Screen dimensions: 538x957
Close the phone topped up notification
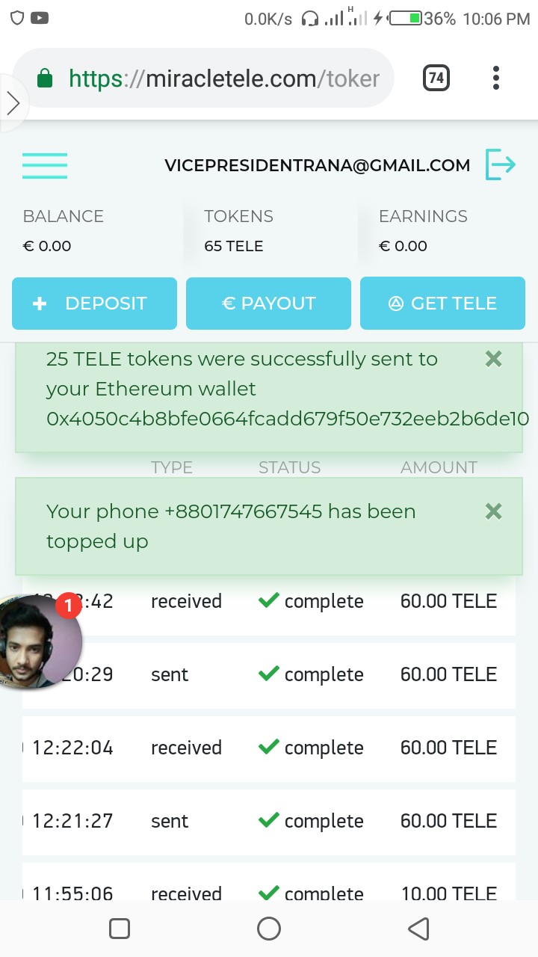point(493,512)
